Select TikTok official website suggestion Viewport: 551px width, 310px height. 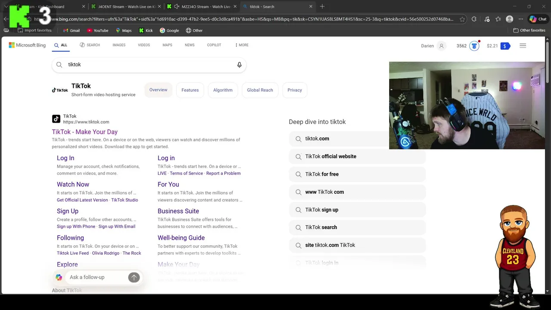[357, 156]
